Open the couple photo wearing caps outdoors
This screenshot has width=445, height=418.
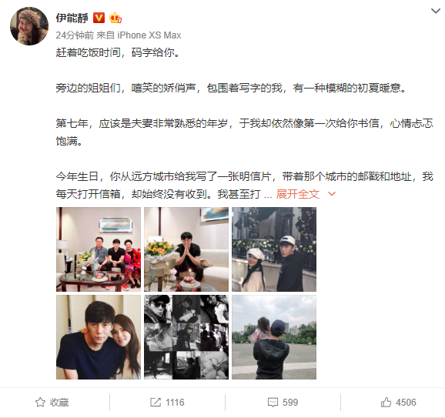[274, 249]
